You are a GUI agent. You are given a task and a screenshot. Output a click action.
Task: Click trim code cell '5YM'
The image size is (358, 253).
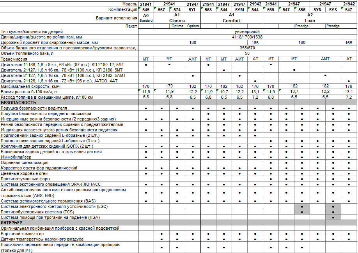coord(239,10)
